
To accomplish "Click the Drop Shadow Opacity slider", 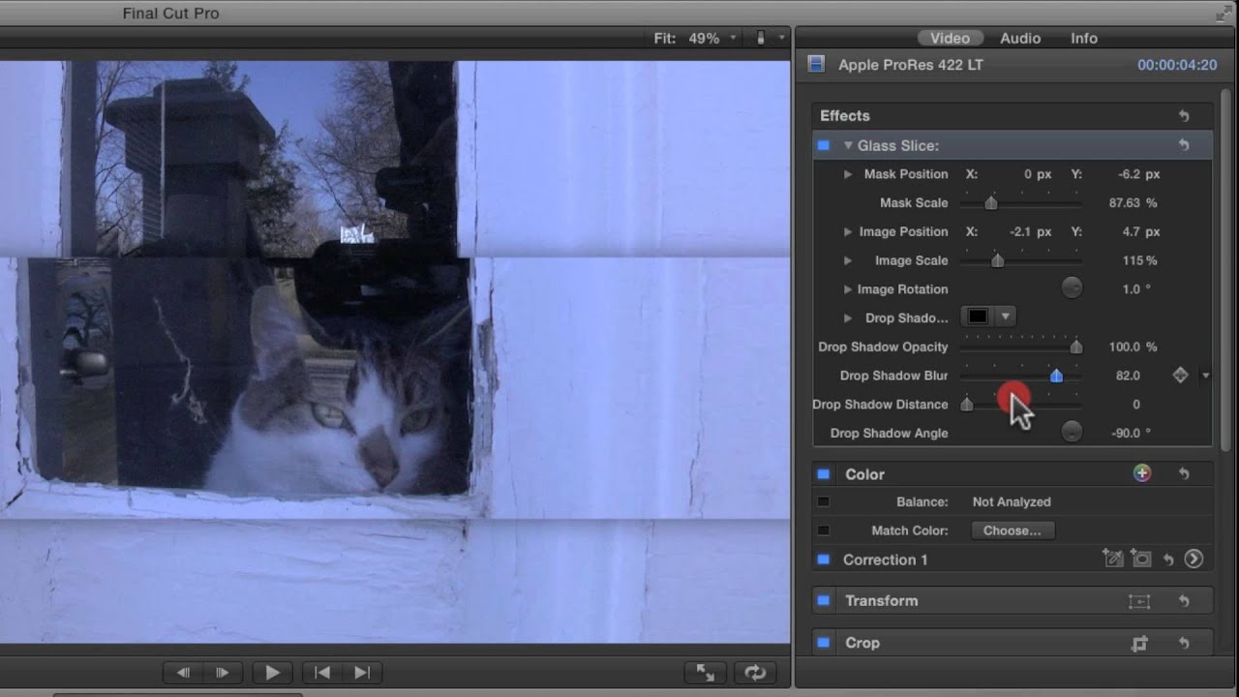I will [1021, 347].
